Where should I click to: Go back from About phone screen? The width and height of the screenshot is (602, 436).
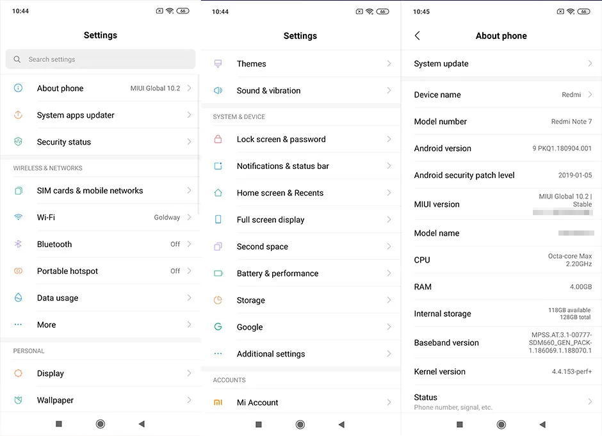click(x=418, y=36)
